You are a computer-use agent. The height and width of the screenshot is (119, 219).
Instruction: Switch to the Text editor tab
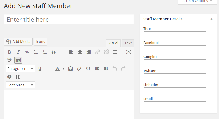coord(128,43)
